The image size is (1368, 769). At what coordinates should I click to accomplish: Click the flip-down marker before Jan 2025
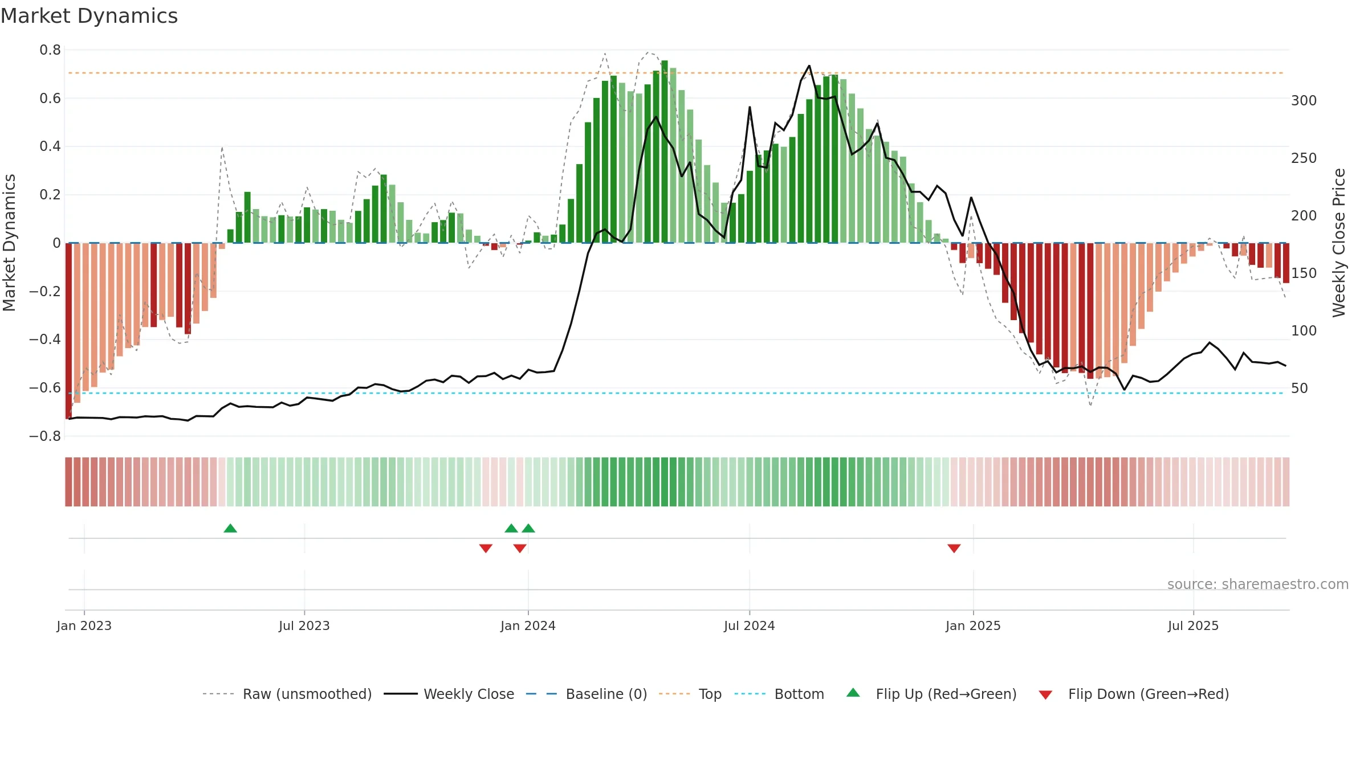point(954,549)
